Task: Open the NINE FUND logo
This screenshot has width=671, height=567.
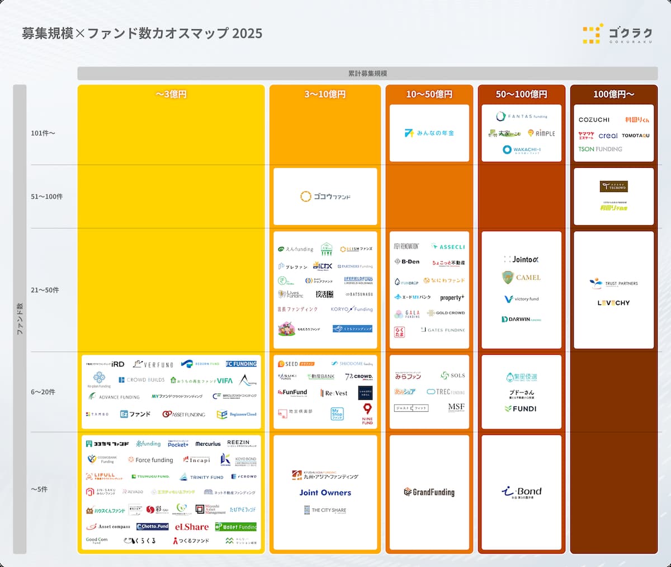Action: [x=367, y=414]
